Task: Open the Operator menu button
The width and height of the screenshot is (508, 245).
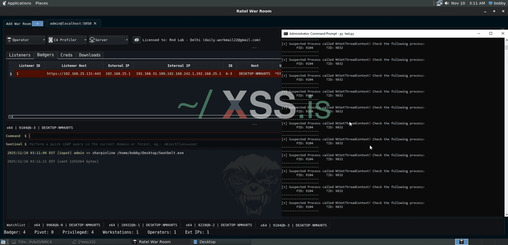Action: (x=24, y=40)
